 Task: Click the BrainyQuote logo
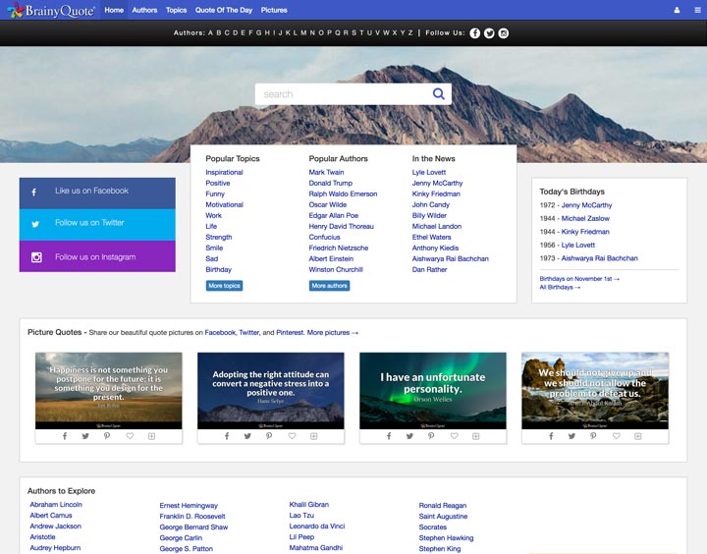[x=51, y=10]
